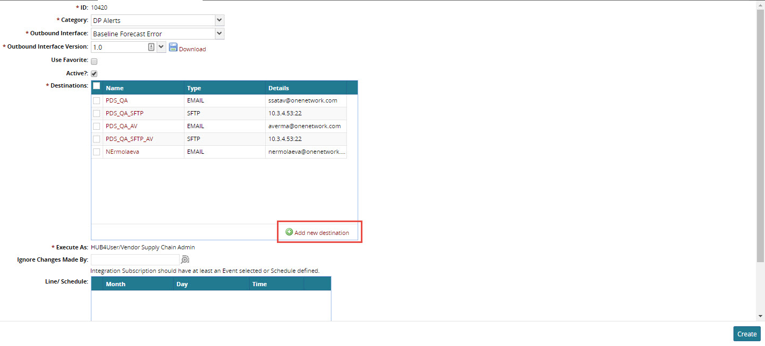Click the nermolaeva@onenetwork details cell
The width and height of the screenshot is (765, 346).
pos(306,152)
